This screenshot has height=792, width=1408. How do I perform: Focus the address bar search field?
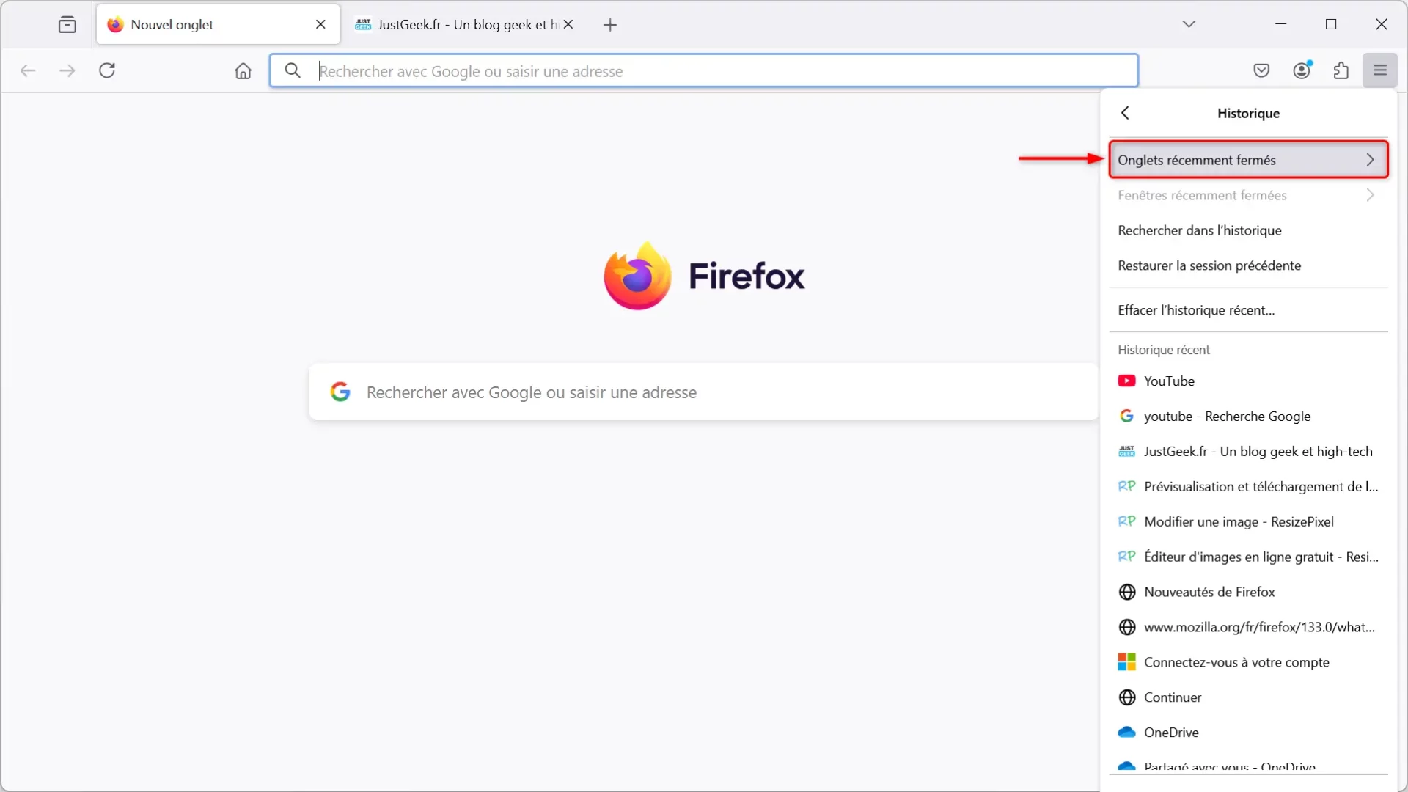704,70
